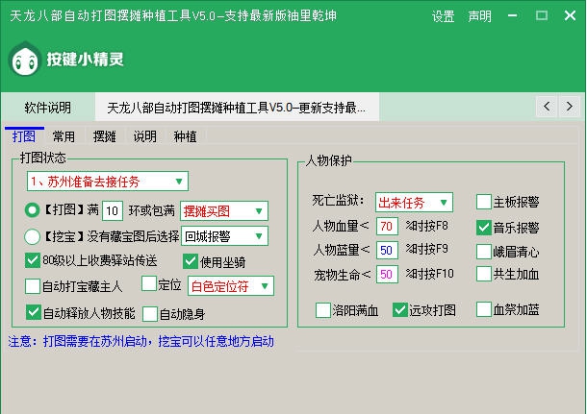Click the 人物血量 field showing 70
Image resolution: width=587 pixels, height=414 pixels.
[387, 226]
